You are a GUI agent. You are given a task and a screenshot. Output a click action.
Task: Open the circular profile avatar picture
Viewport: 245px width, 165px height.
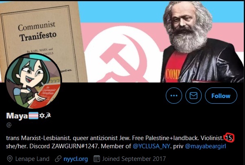33,81
